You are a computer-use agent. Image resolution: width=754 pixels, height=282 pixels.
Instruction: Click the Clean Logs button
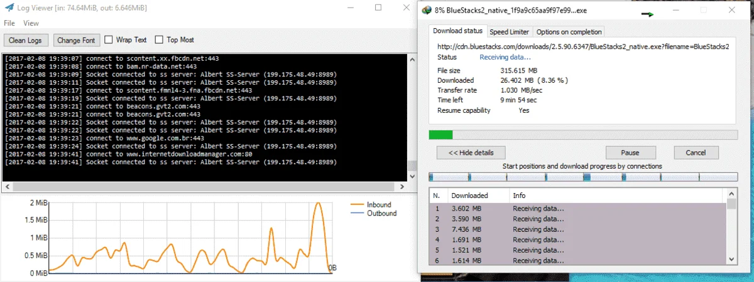[x=25, y=40]
